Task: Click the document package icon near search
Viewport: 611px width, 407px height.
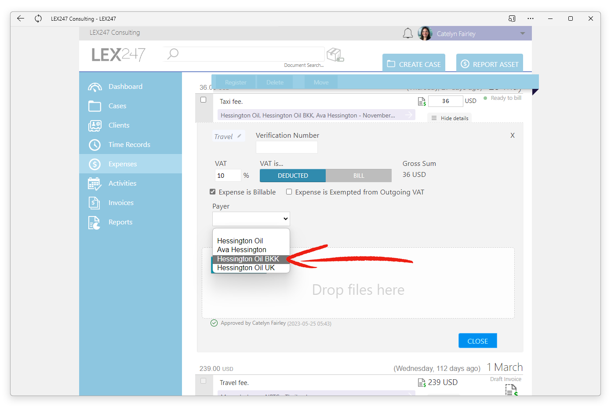Action: pos(335,55)
